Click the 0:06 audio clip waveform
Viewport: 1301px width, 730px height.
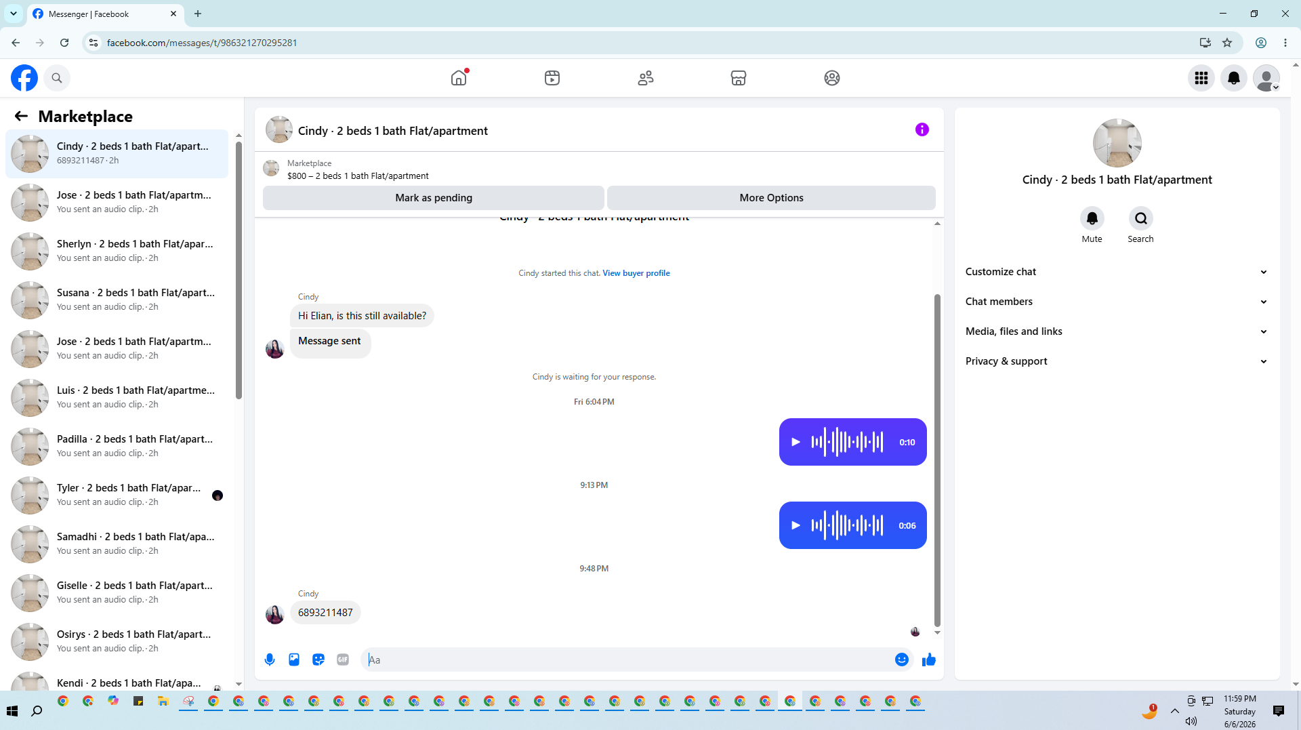(x=847, y=525)
